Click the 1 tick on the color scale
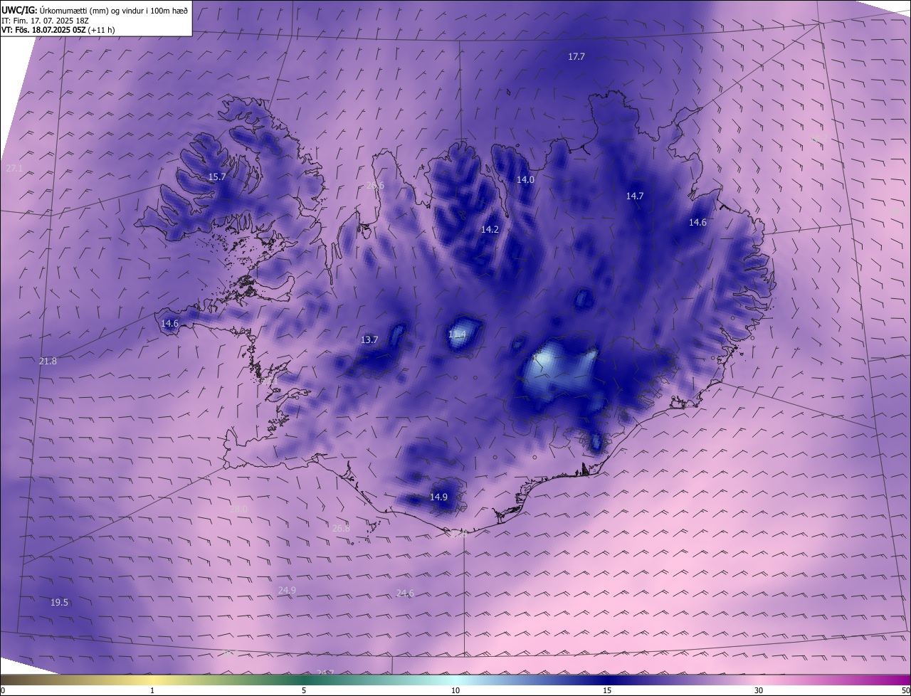The height and width of the screenshot is (696, 911). click(x=152, y=690)
